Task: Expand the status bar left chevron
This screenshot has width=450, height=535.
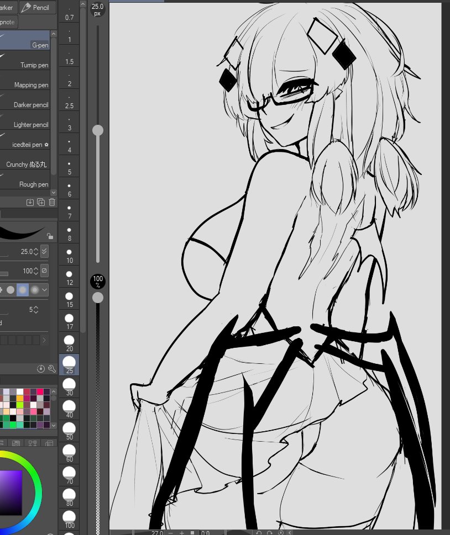Action: [x=290, y=533]
